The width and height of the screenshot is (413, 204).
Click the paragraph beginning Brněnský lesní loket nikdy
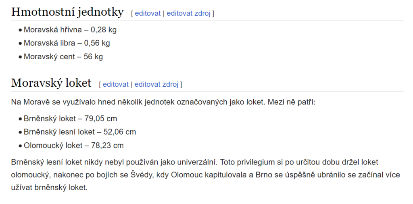pyautogui.click(x=205, y=175)
